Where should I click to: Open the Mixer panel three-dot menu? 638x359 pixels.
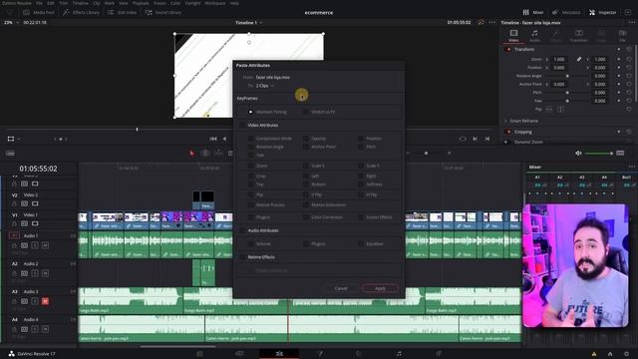tap(631, 167)
